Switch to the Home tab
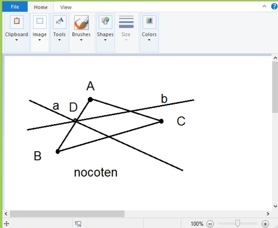The width and height of the screenshot is (278, 228). point(41,7)
